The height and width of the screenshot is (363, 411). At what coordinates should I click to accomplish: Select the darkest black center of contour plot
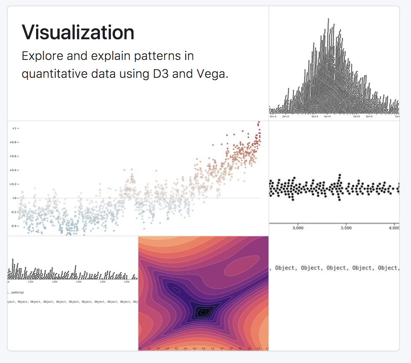(x=203, y=312)
